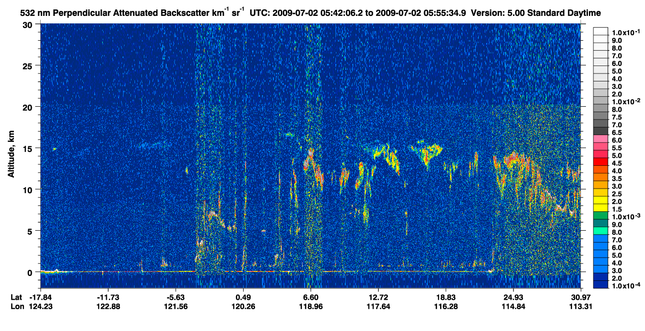Click longitude value 121.56
The image size is (645, 331).
[x=176, y=306]
